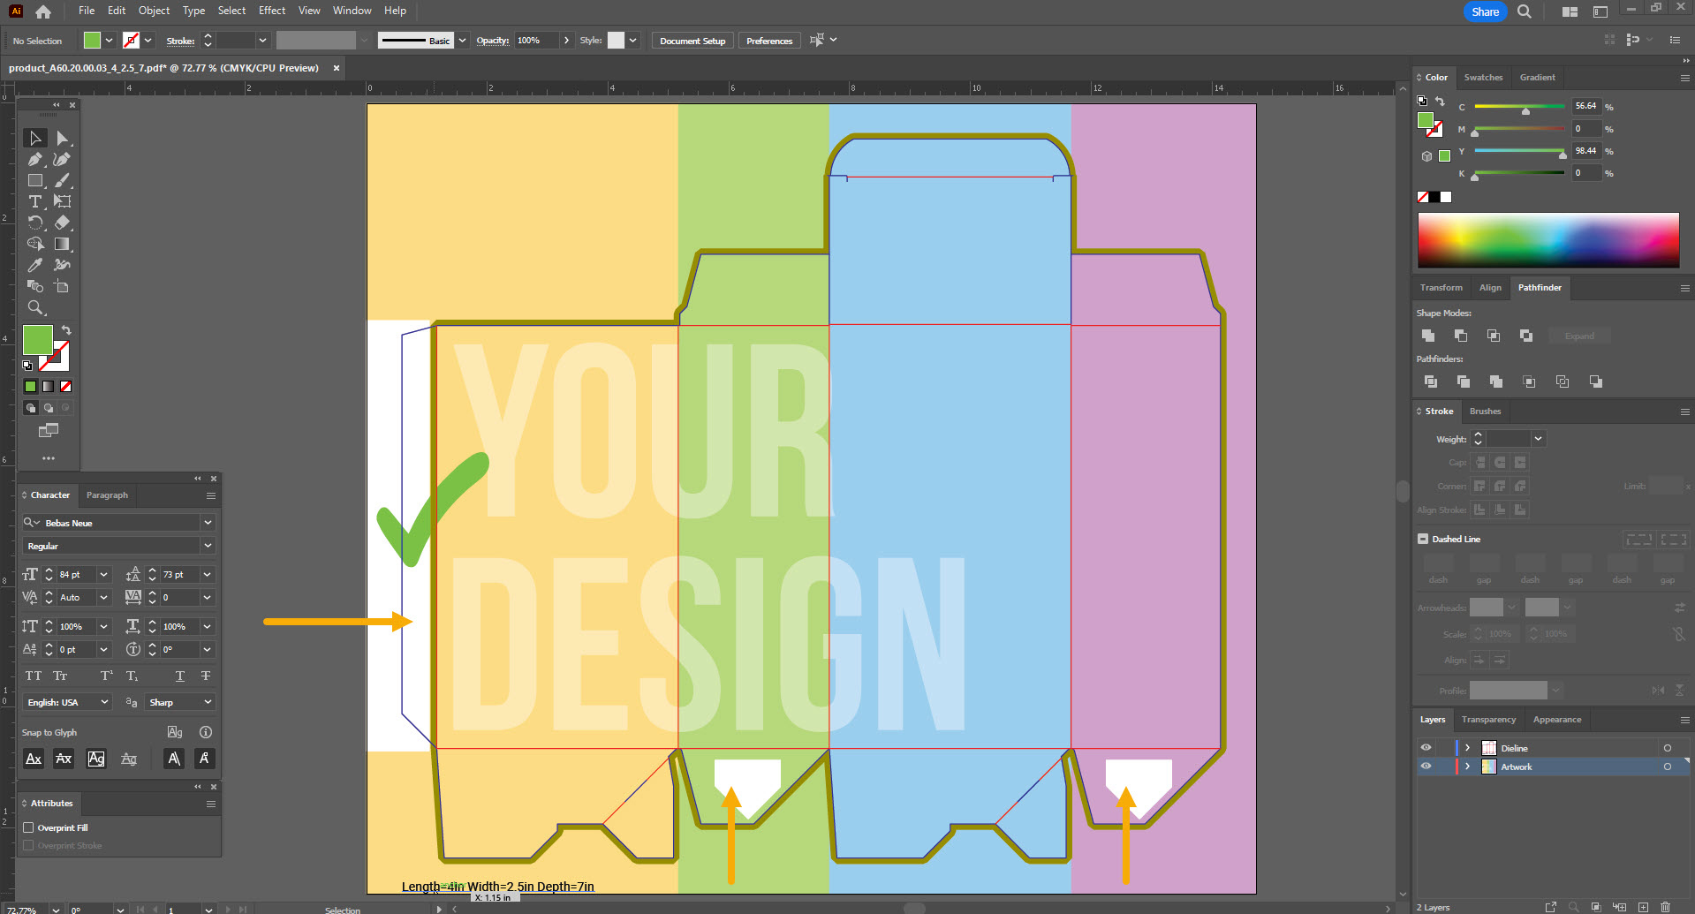This screenshot has width=1695, height=914.
Task: Select the Rectangle tool
Action: (35, 180)
